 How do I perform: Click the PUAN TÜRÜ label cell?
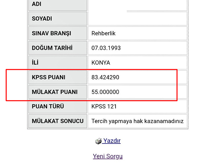click(x=57, y=106)
